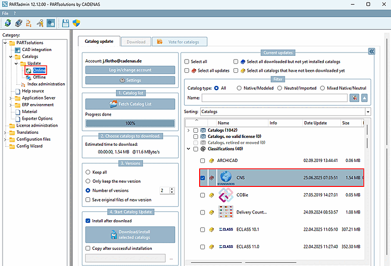
Task: Click the Settings button
Action: click(x=130, y=80)
